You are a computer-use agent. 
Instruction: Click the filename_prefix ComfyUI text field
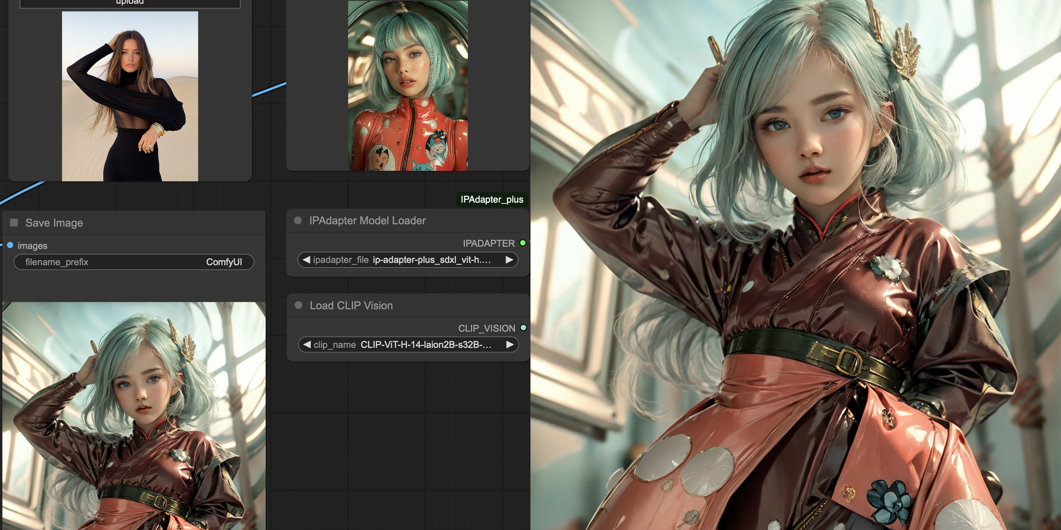tap(134, 262)
